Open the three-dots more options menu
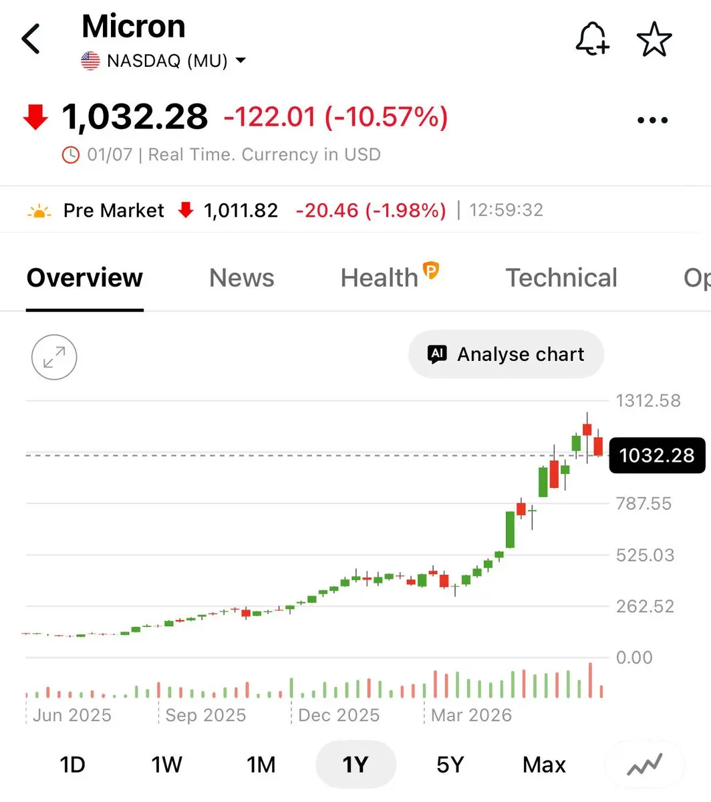This screenshot has width=711, height=802. tap(653, 121)
